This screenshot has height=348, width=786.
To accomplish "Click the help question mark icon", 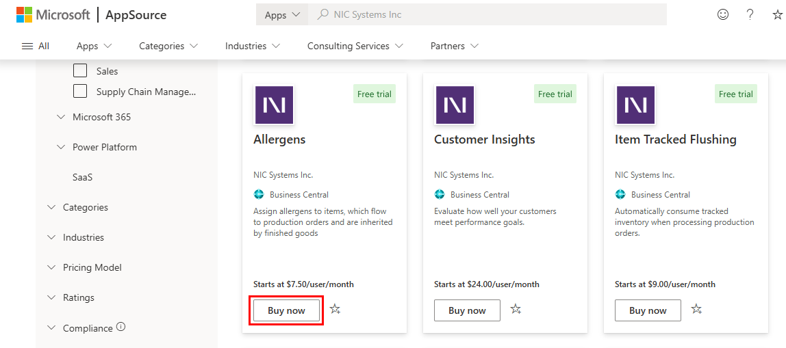I will 750,14.
